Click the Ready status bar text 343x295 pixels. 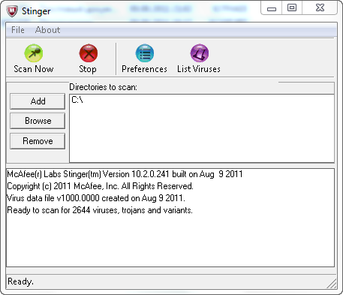(x=20, y=281)
